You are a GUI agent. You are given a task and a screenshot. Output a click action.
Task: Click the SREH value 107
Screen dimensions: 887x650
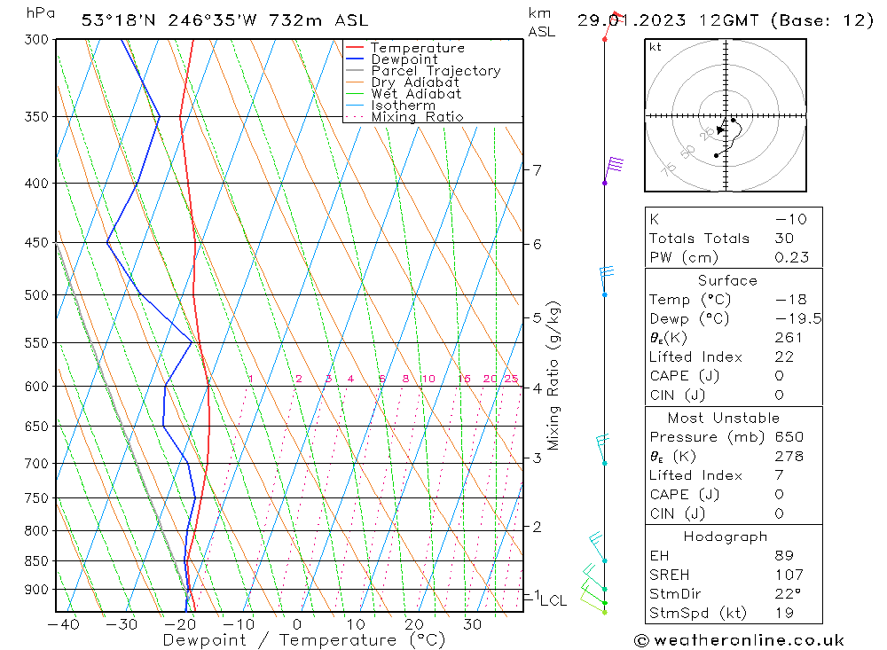pos(789,576)
